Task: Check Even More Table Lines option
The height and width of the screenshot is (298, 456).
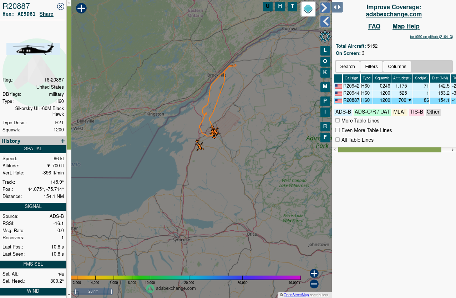Action: (338, 130)
